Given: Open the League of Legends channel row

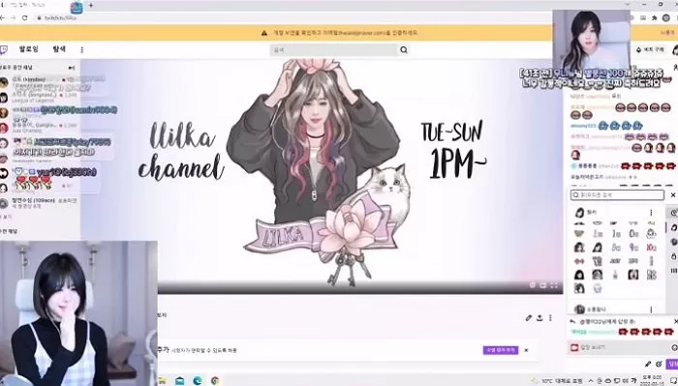Looking at the screenshot, I should pyautogui.click(x=40, y=97).
